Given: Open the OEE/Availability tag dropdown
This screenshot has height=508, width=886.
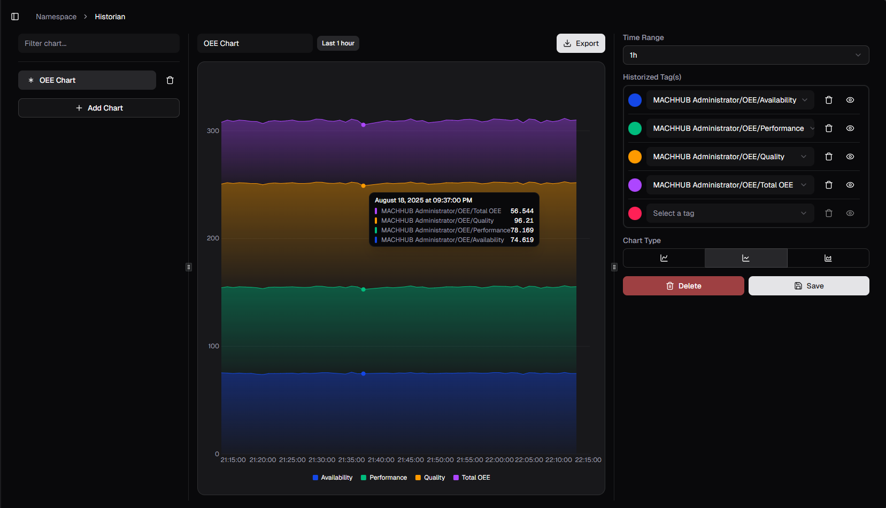Looking at the screenshot, I should (x=730, y=100).
